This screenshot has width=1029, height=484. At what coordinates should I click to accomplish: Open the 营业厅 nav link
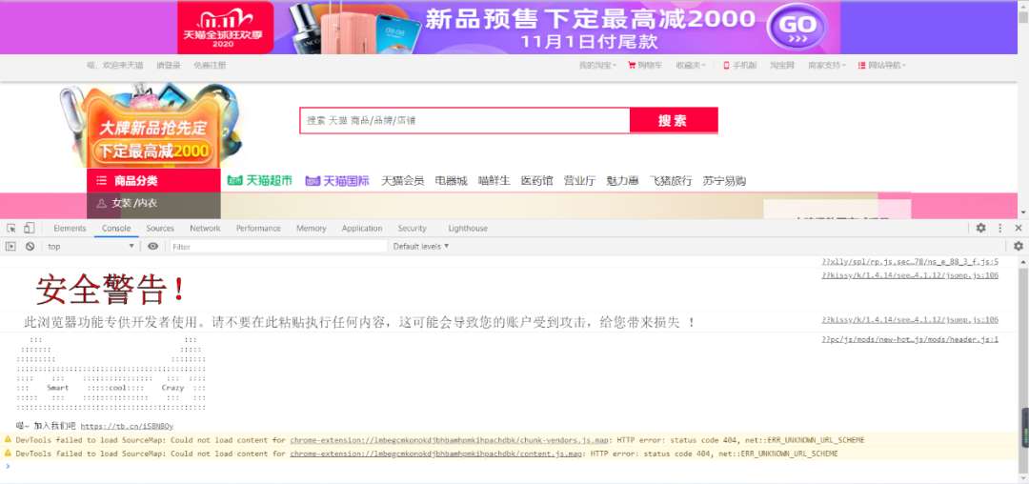(x=579, y=181)
